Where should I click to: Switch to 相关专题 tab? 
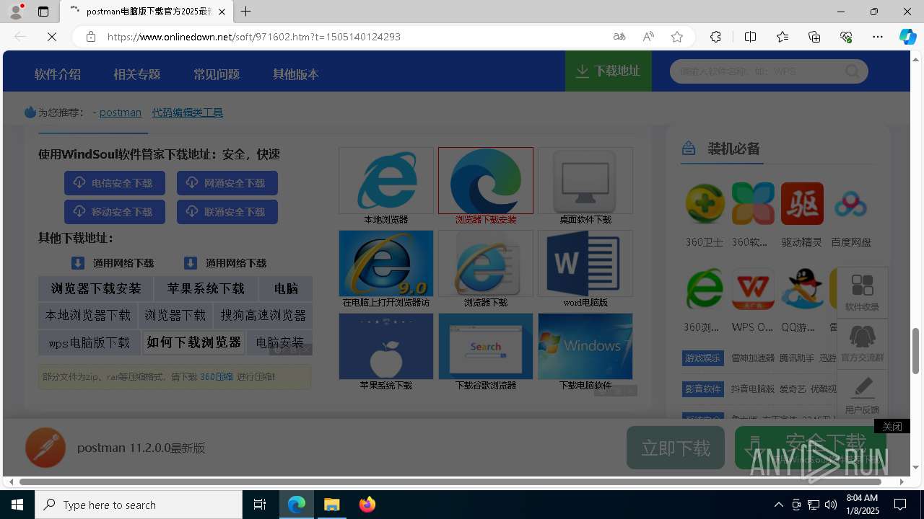136,74
